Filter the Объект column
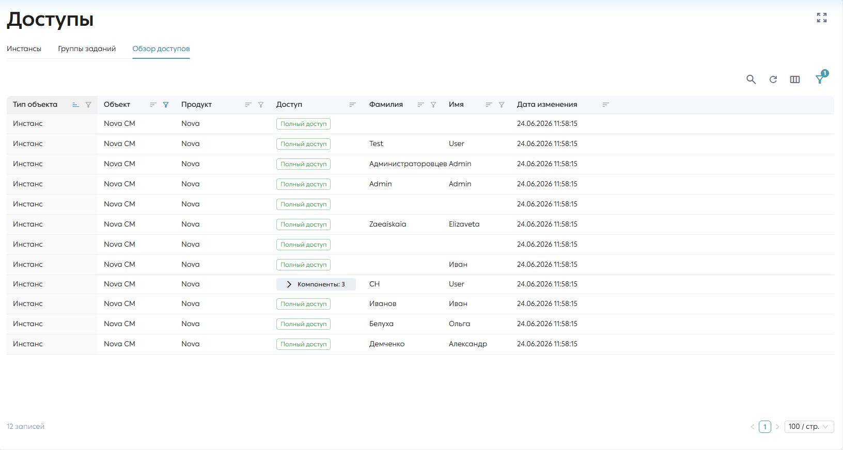This screenshot has height=450, width=843. 166,105
